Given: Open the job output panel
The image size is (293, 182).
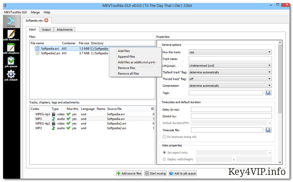Looking at the screenshot, I should [x=11, y=75].
